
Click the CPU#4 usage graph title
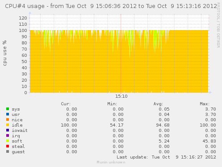(x=111, y=6)
